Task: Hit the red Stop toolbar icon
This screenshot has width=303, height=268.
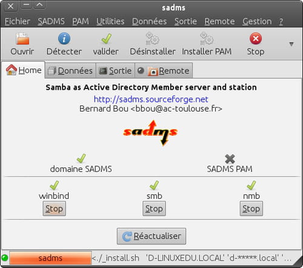Action: [256, 38]
